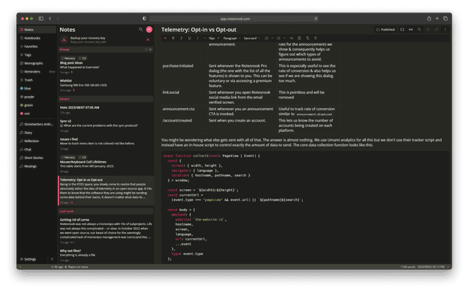This screenshot has width=469, height=291.
Task: Toggle theme icon next to Settings
Action: [52, 259]
